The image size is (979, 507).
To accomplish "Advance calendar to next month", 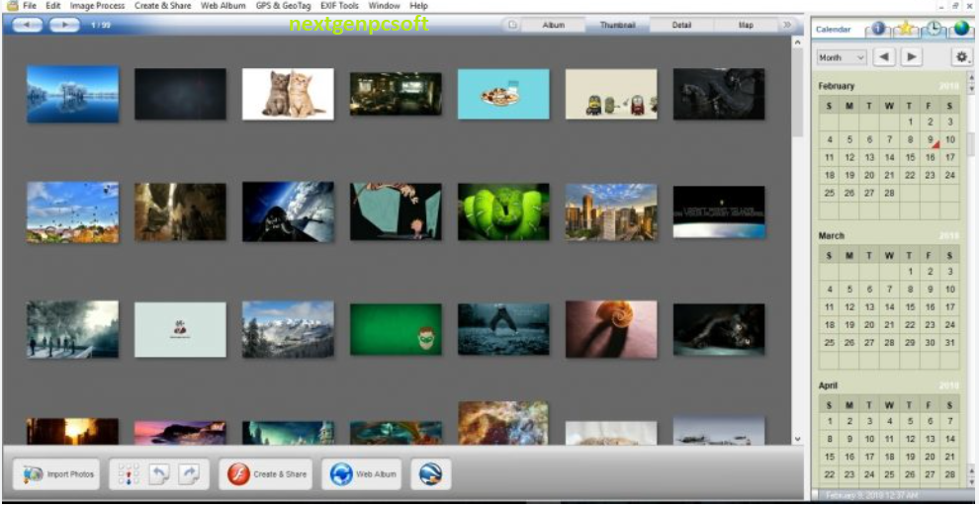I will (911, 57).
